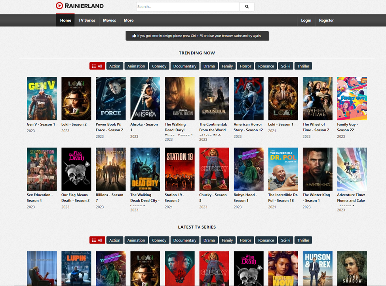
Task: Open the Sex Education poster thumbnail
Action: point(42,169)
